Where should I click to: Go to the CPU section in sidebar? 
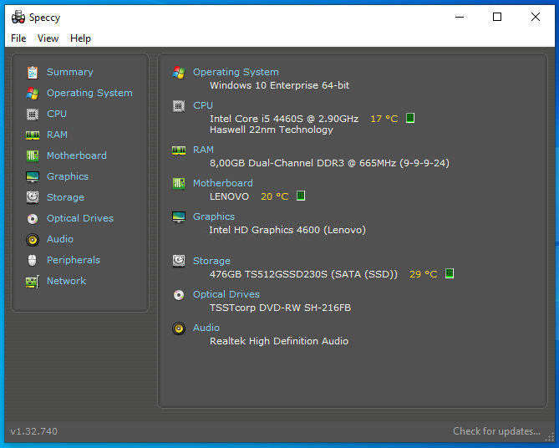click(x=57, y=114)
